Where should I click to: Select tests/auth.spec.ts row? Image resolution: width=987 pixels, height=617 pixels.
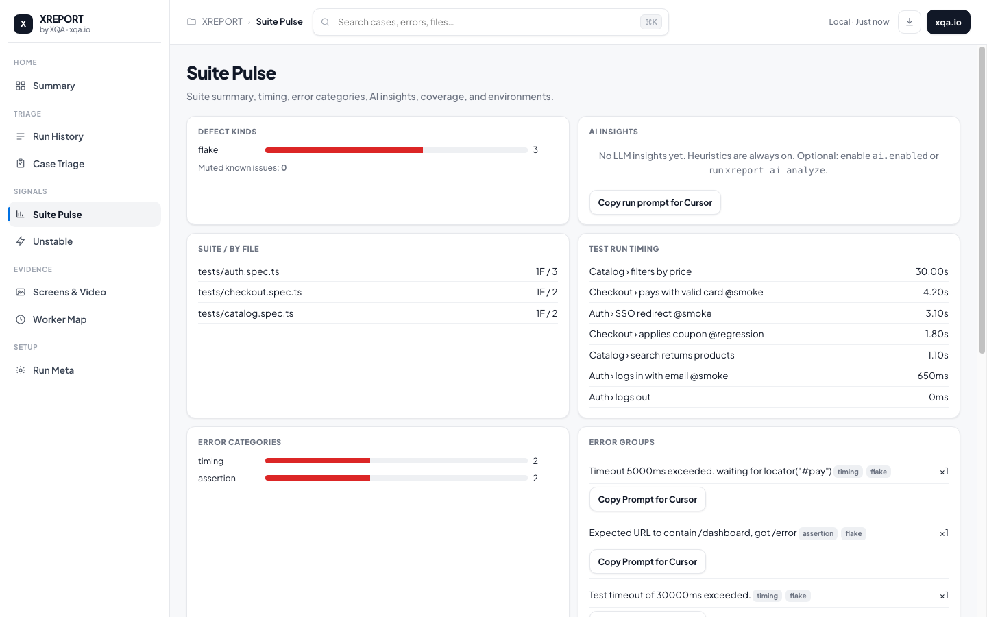click(x=378, y=271)
